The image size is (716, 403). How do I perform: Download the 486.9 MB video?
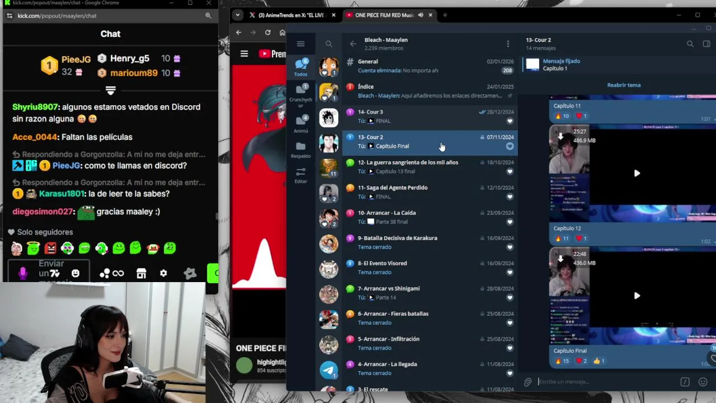(x=560, y=135)
